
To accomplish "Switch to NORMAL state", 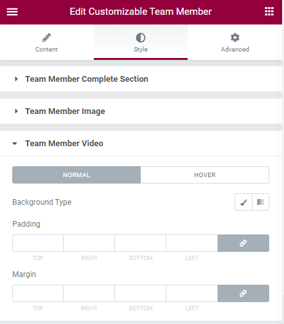I will pos(76,175).
